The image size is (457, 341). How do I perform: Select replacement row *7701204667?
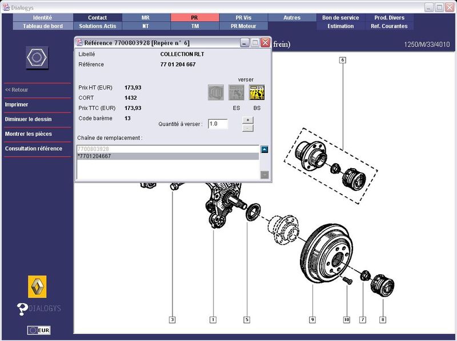[x=168, y=156]
